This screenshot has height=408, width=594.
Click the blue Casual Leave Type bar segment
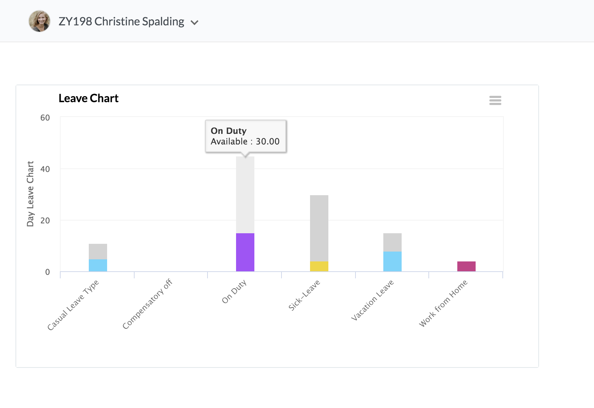point(98,265)
